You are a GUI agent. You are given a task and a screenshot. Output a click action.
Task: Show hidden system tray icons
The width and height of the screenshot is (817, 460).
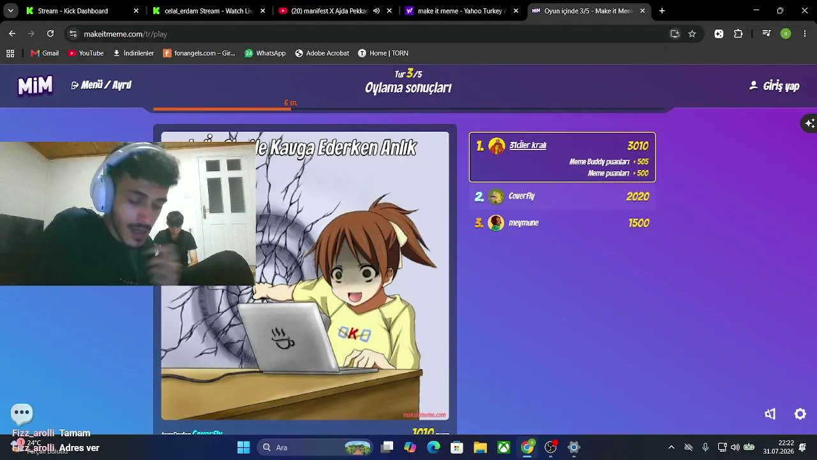pos(671,447)
